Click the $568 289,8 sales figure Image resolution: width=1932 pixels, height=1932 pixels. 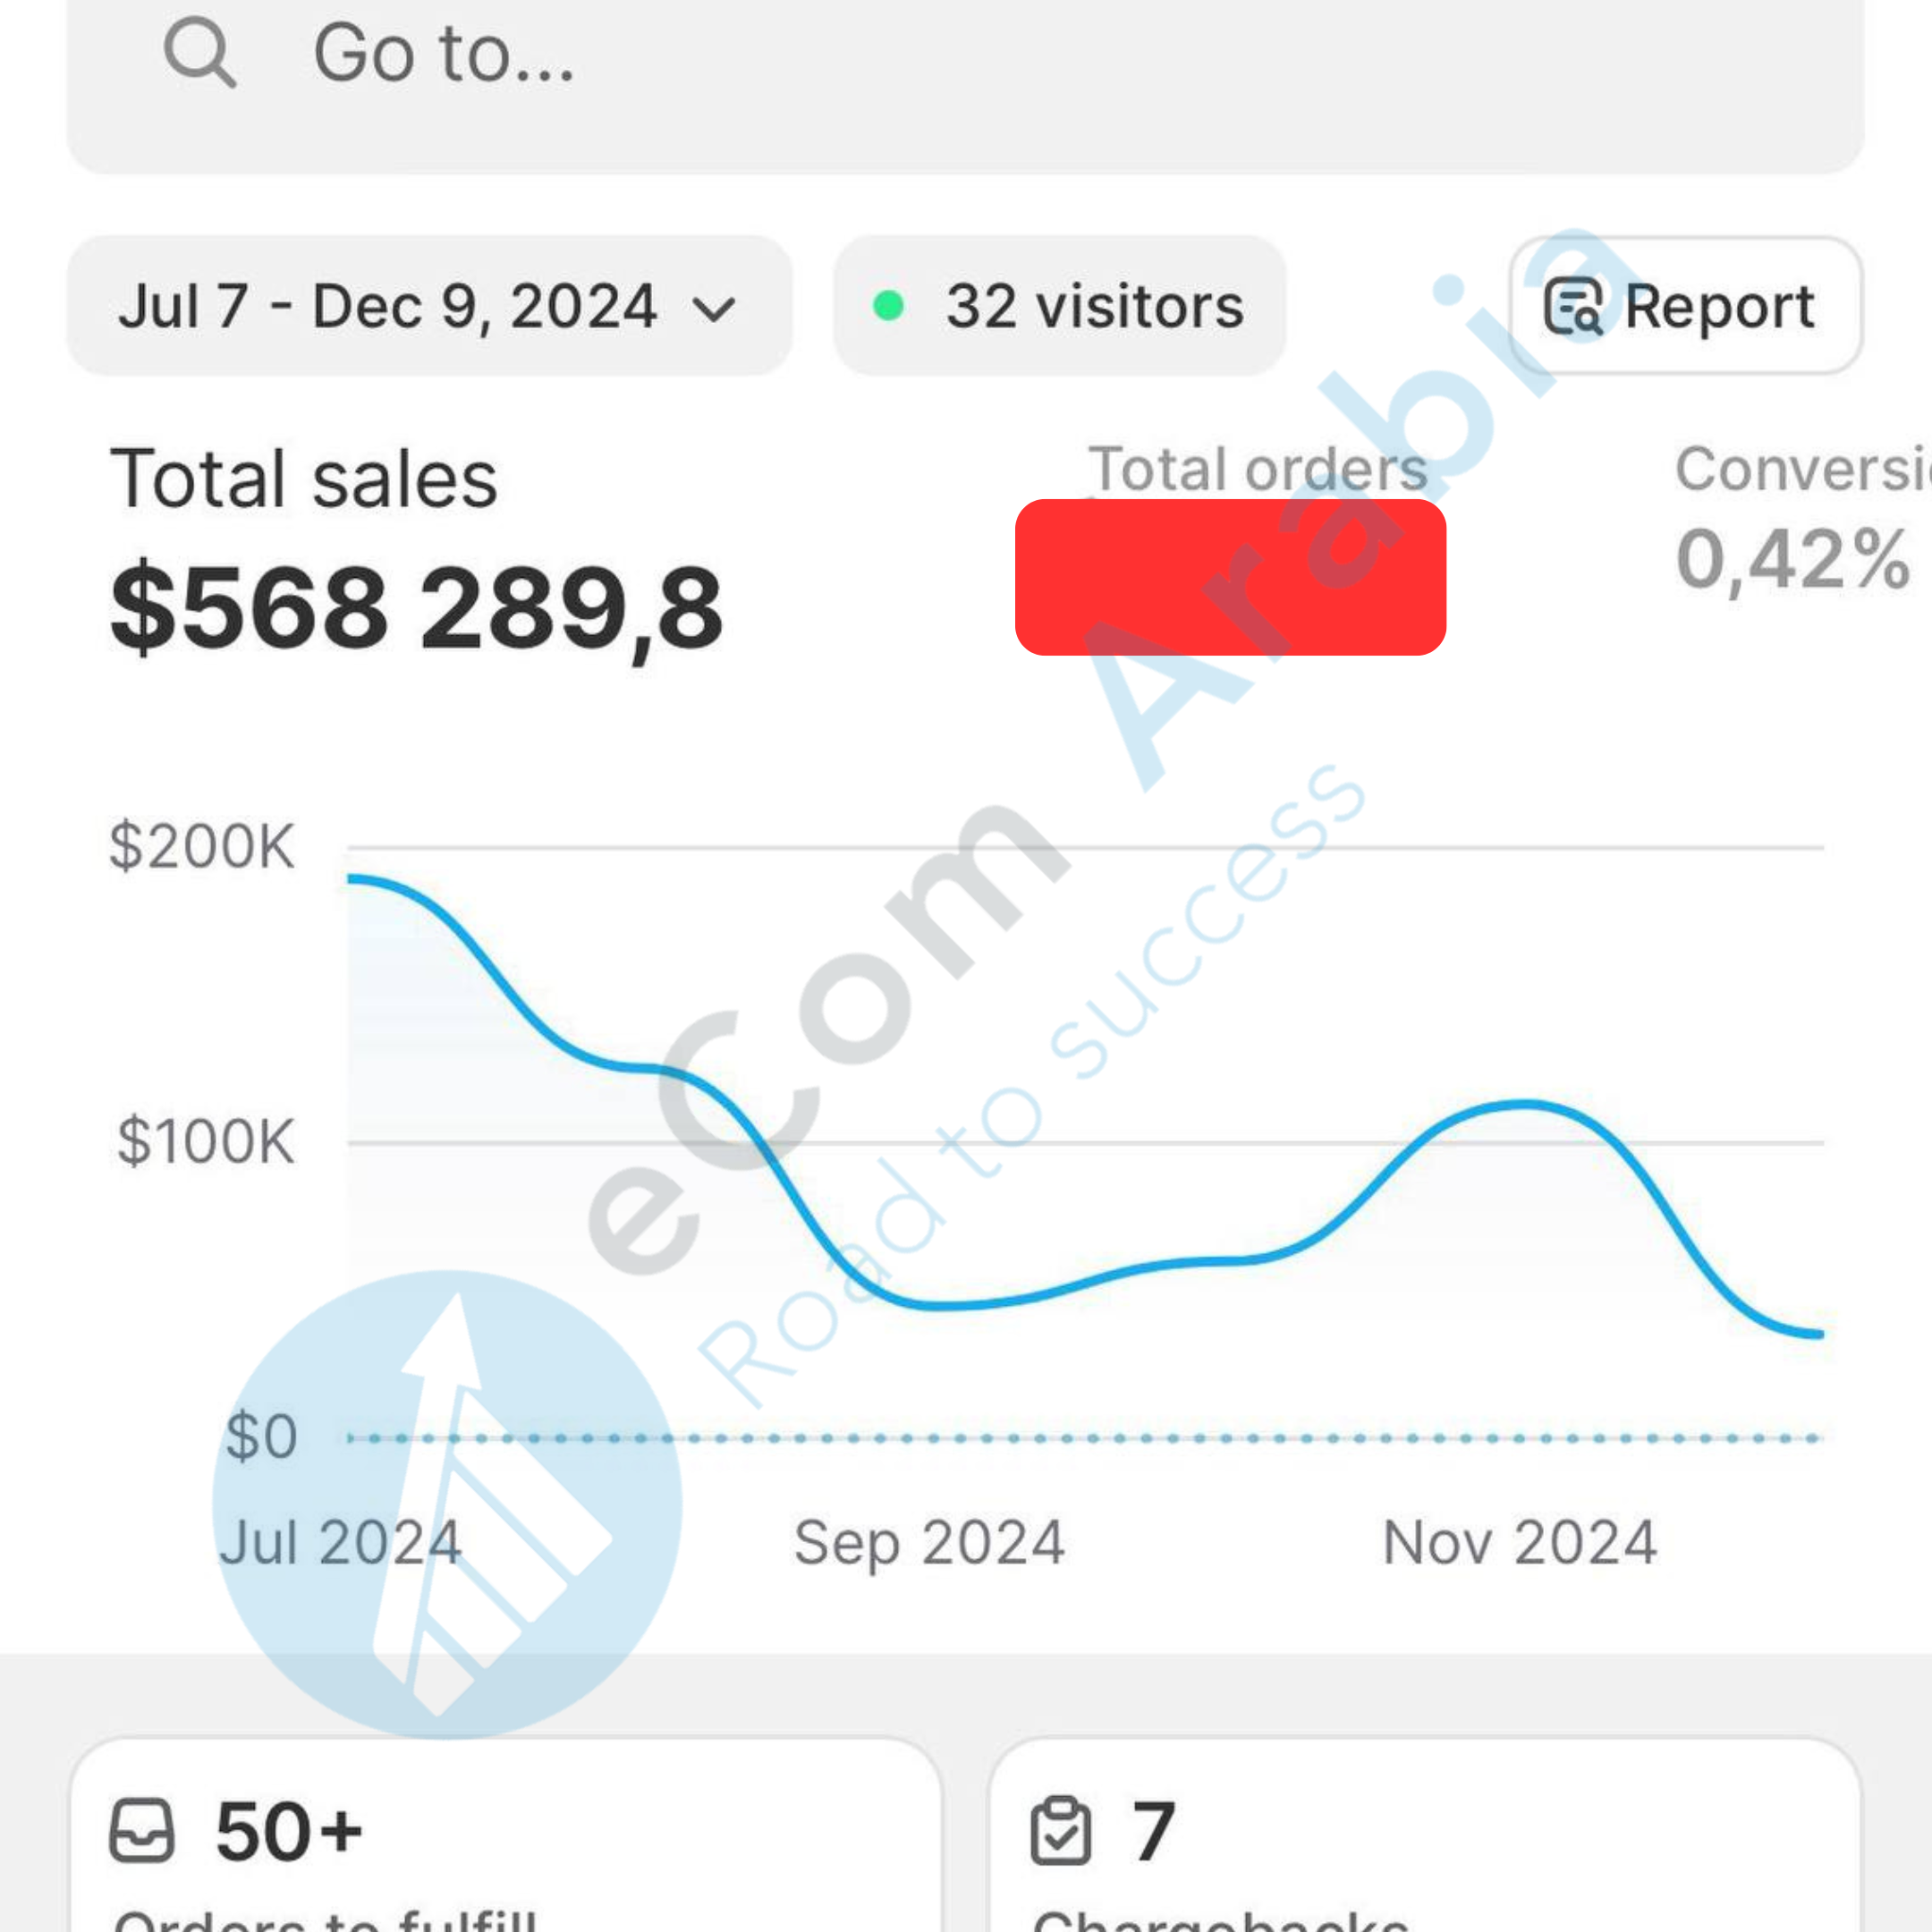pyautogui.click(x=417, y=608)
